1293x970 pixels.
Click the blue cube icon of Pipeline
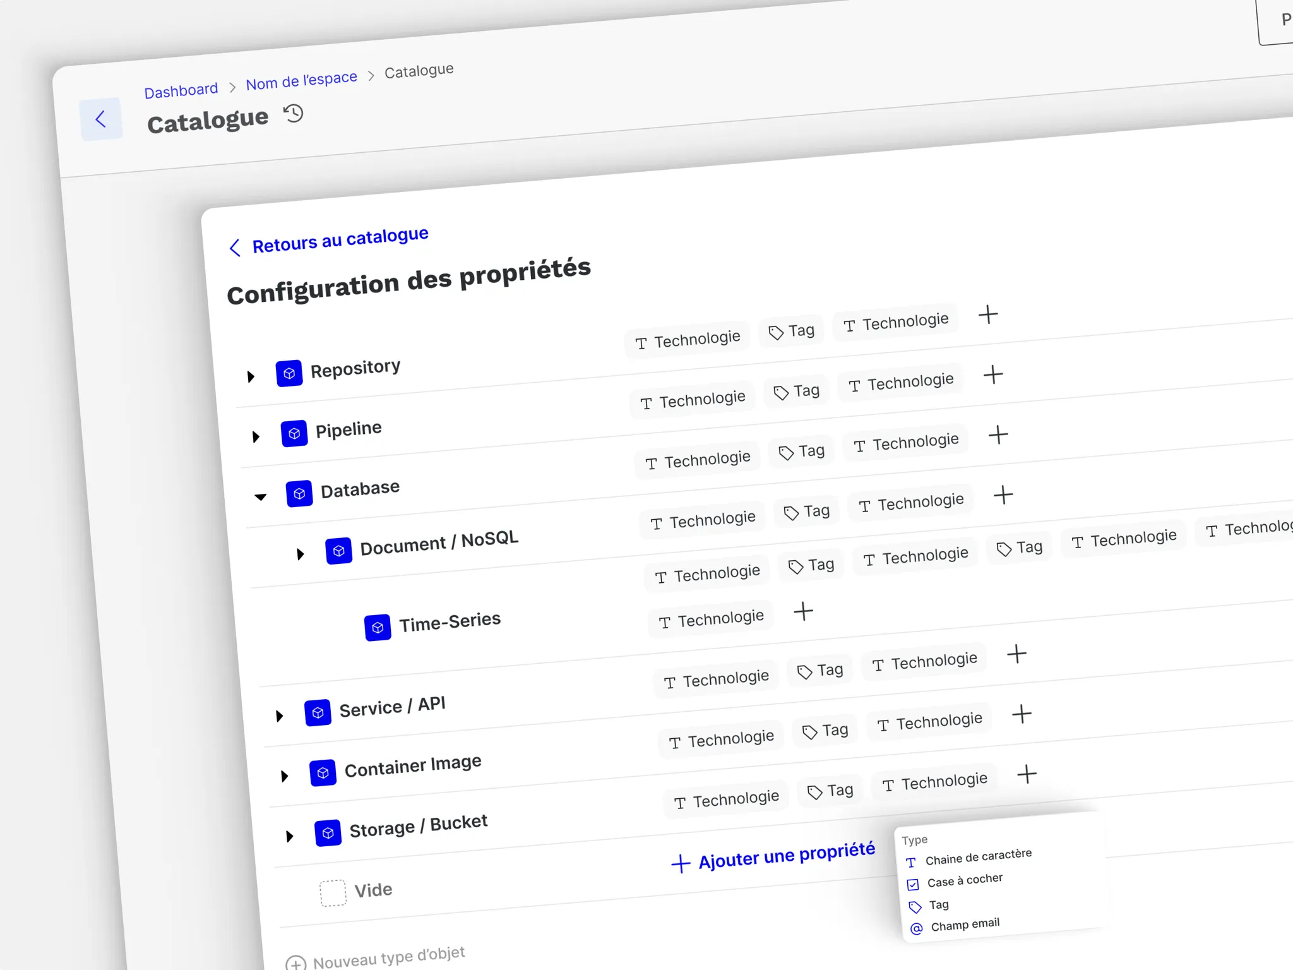(294, 433)
